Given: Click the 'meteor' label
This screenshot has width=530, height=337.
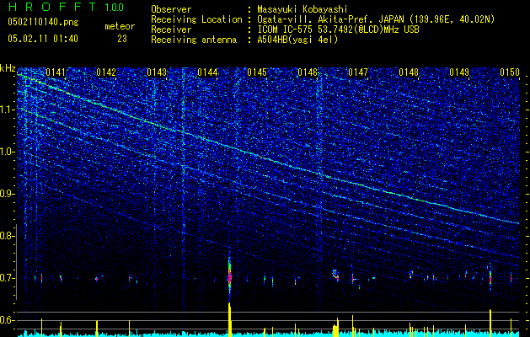Looking at the screenshot, I should click(x=120, y=26).
